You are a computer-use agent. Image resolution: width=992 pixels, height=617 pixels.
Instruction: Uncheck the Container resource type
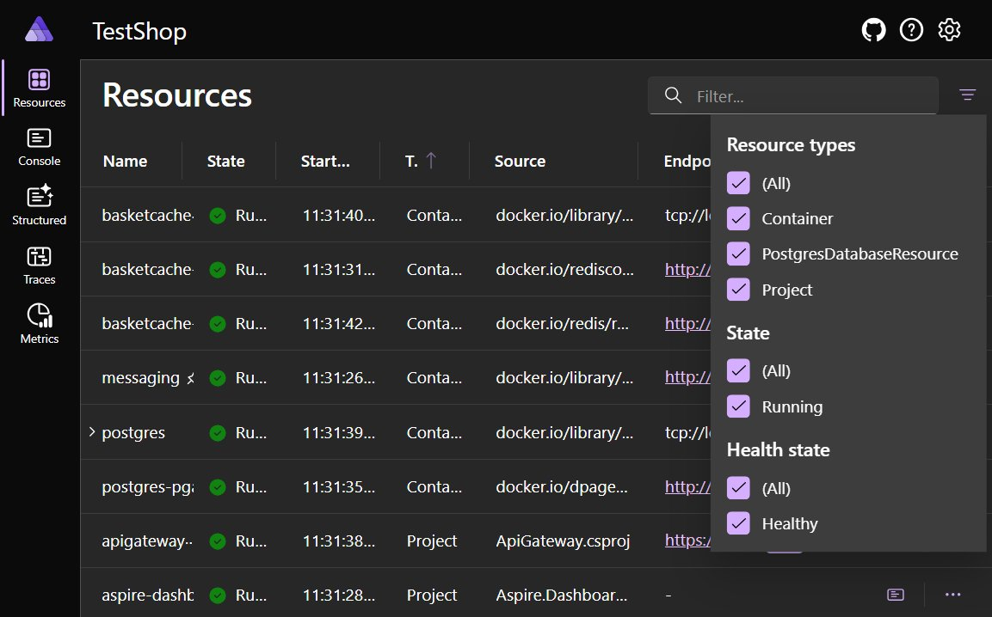738,218
